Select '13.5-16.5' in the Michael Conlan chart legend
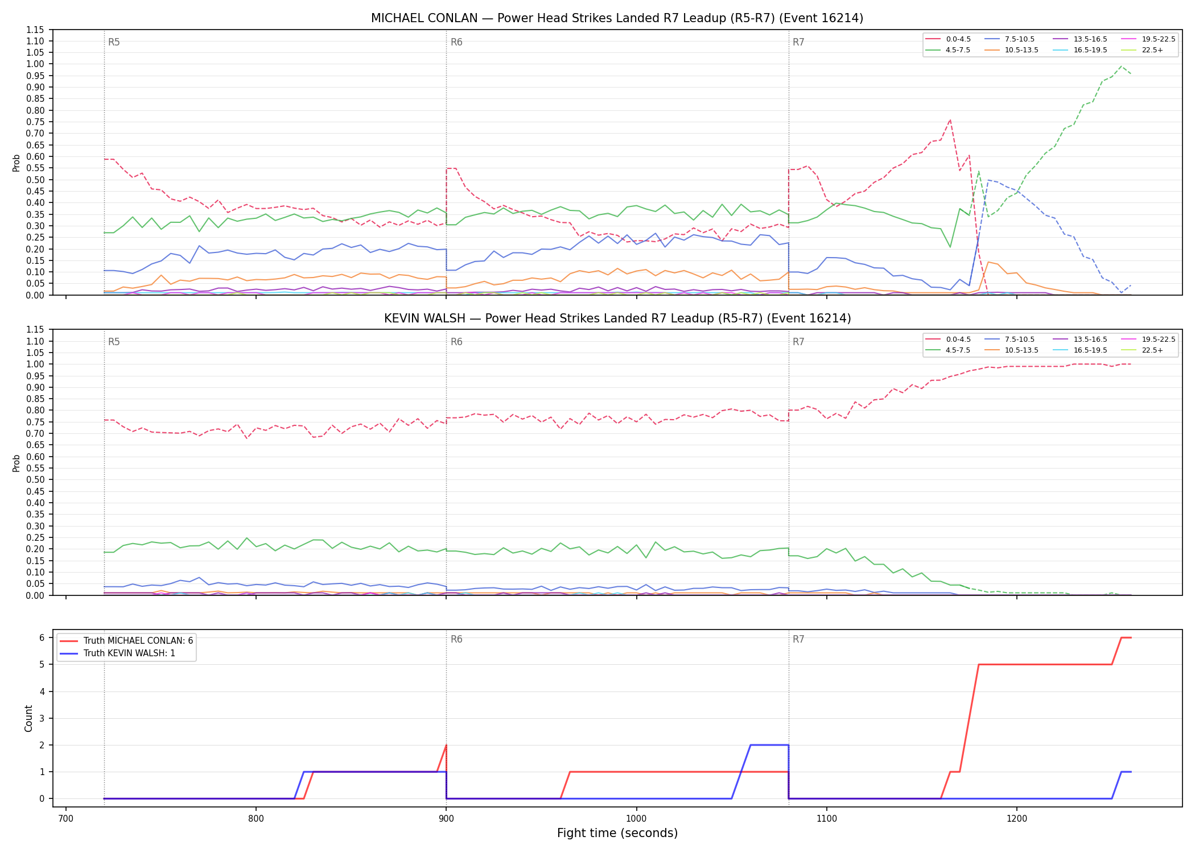Viewport: 1195px width, 853px height. 1081,39
